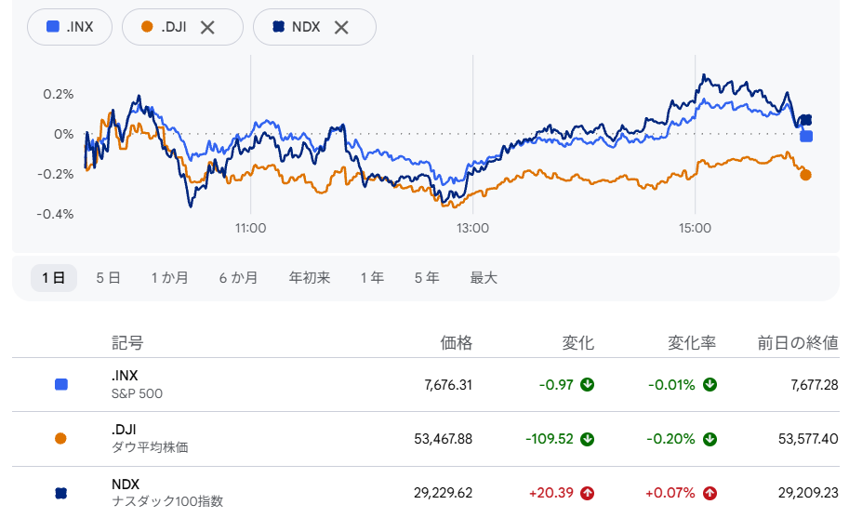849x518 pixels.
Task: Click the orange circle in .DJI chip
Action: pos(147,27)
